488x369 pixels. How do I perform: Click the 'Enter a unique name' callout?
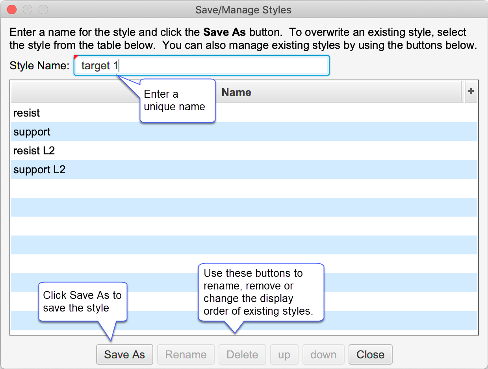pyautogui.click(x=177, y=100)
